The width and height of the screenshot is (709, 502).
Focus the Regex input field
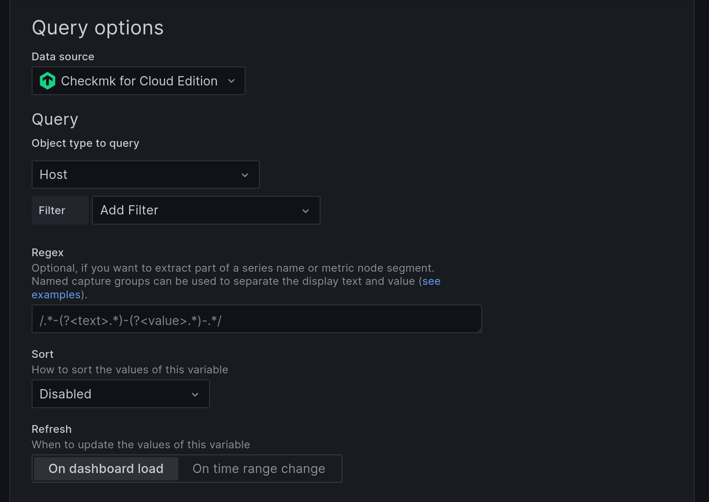[x=257, y=319]
